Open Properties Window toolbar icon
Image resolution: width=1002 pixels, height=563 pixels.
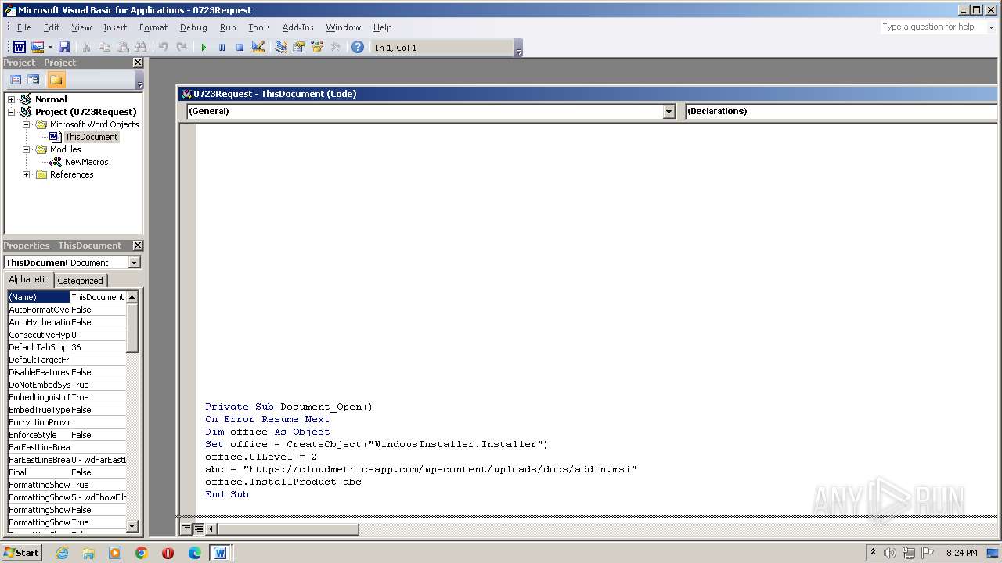pyautogui.click(x=299, y=48)
